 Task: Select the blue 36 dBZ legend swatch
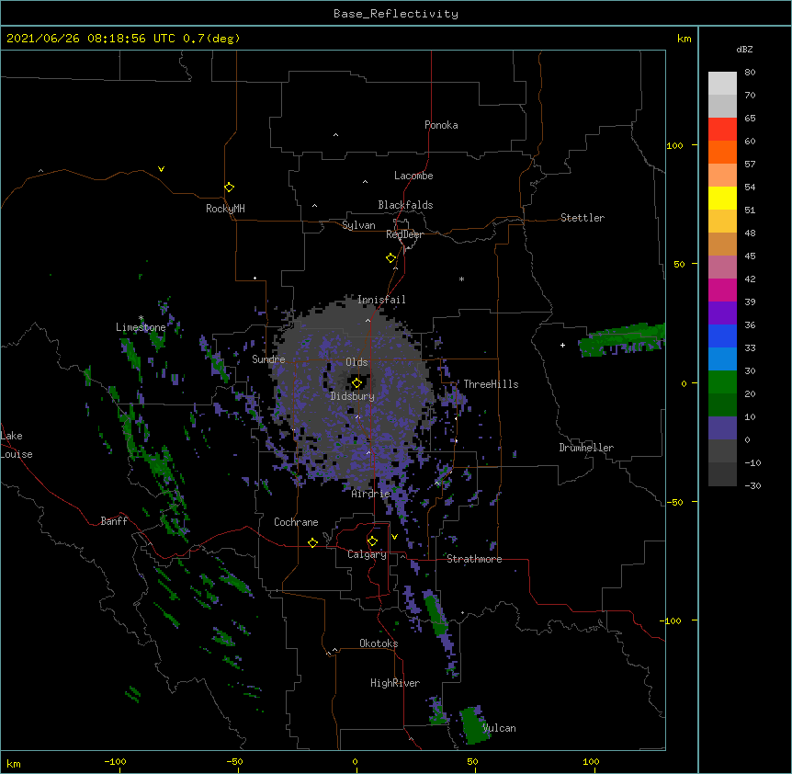click(x=722, y=336)
